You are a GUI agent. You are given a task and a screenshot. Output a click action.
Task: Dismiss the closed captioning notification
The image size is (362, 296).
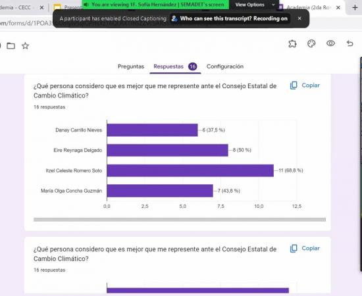pos(299,18)
